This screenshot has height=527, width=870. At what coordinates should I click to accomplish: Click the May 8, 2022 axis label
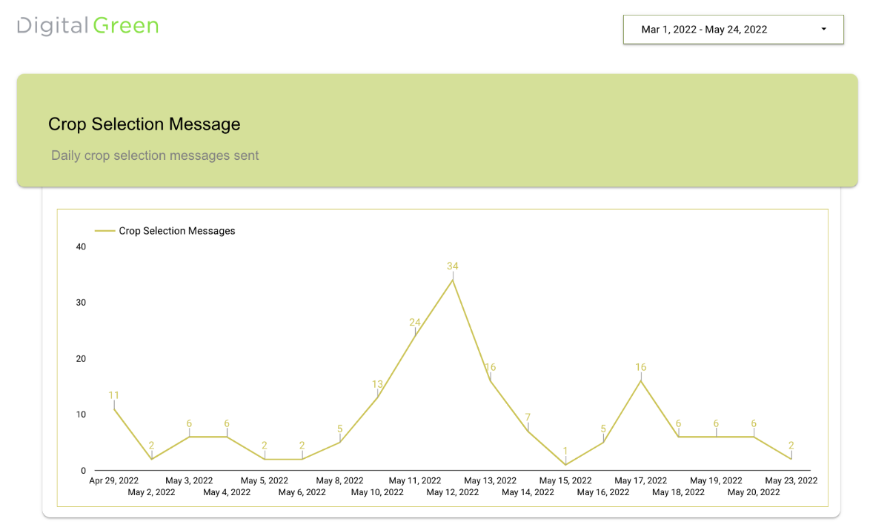point(339,480)
